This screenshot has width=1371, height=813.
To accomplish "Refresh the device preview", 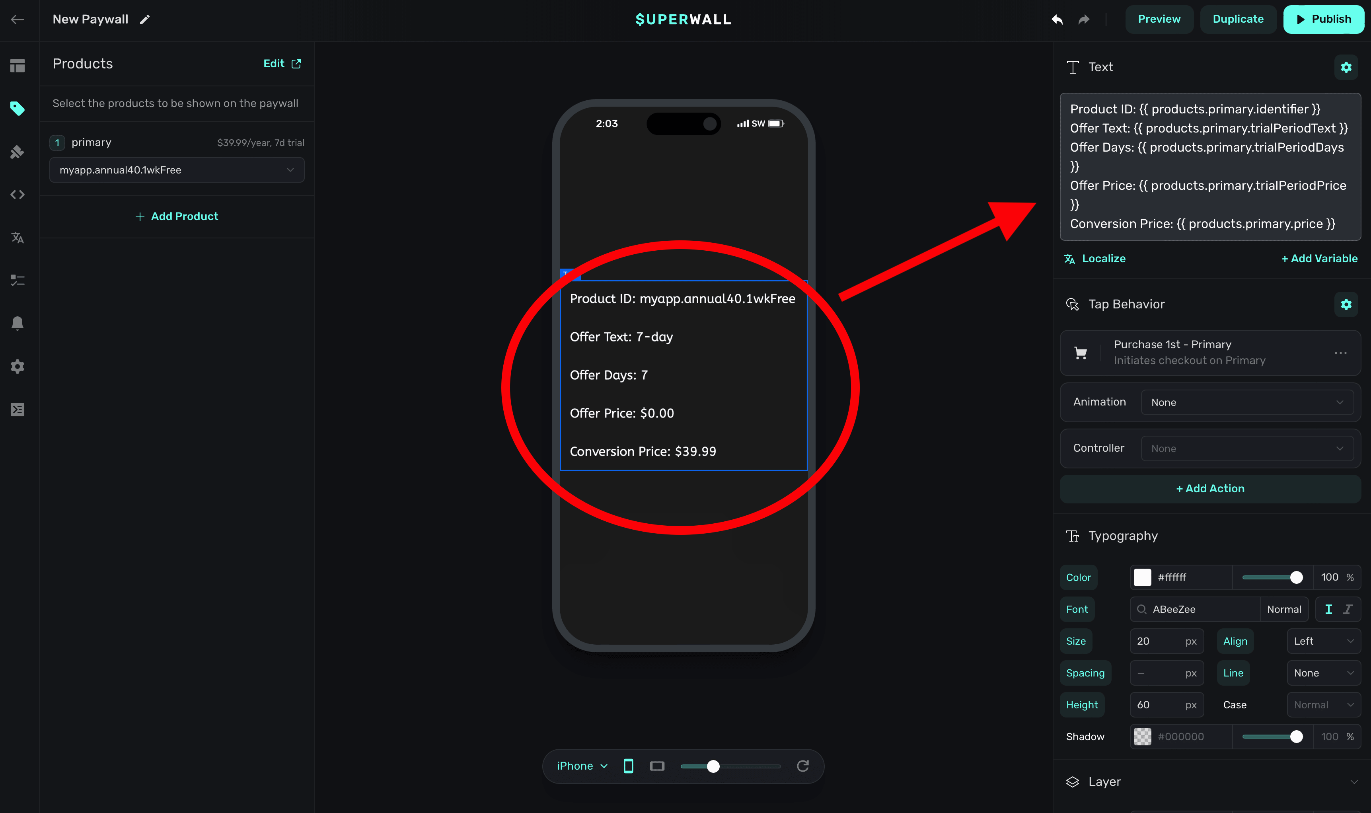I will [x=802, y=766].
